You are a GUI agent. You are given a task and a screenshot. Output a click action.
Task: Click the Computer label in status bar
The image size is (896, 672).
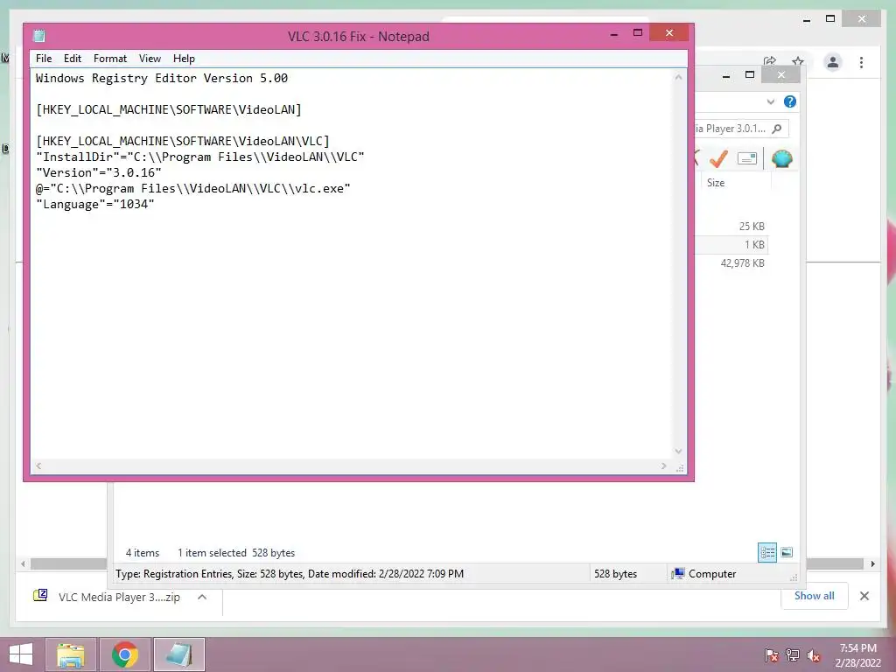[712, 574]
